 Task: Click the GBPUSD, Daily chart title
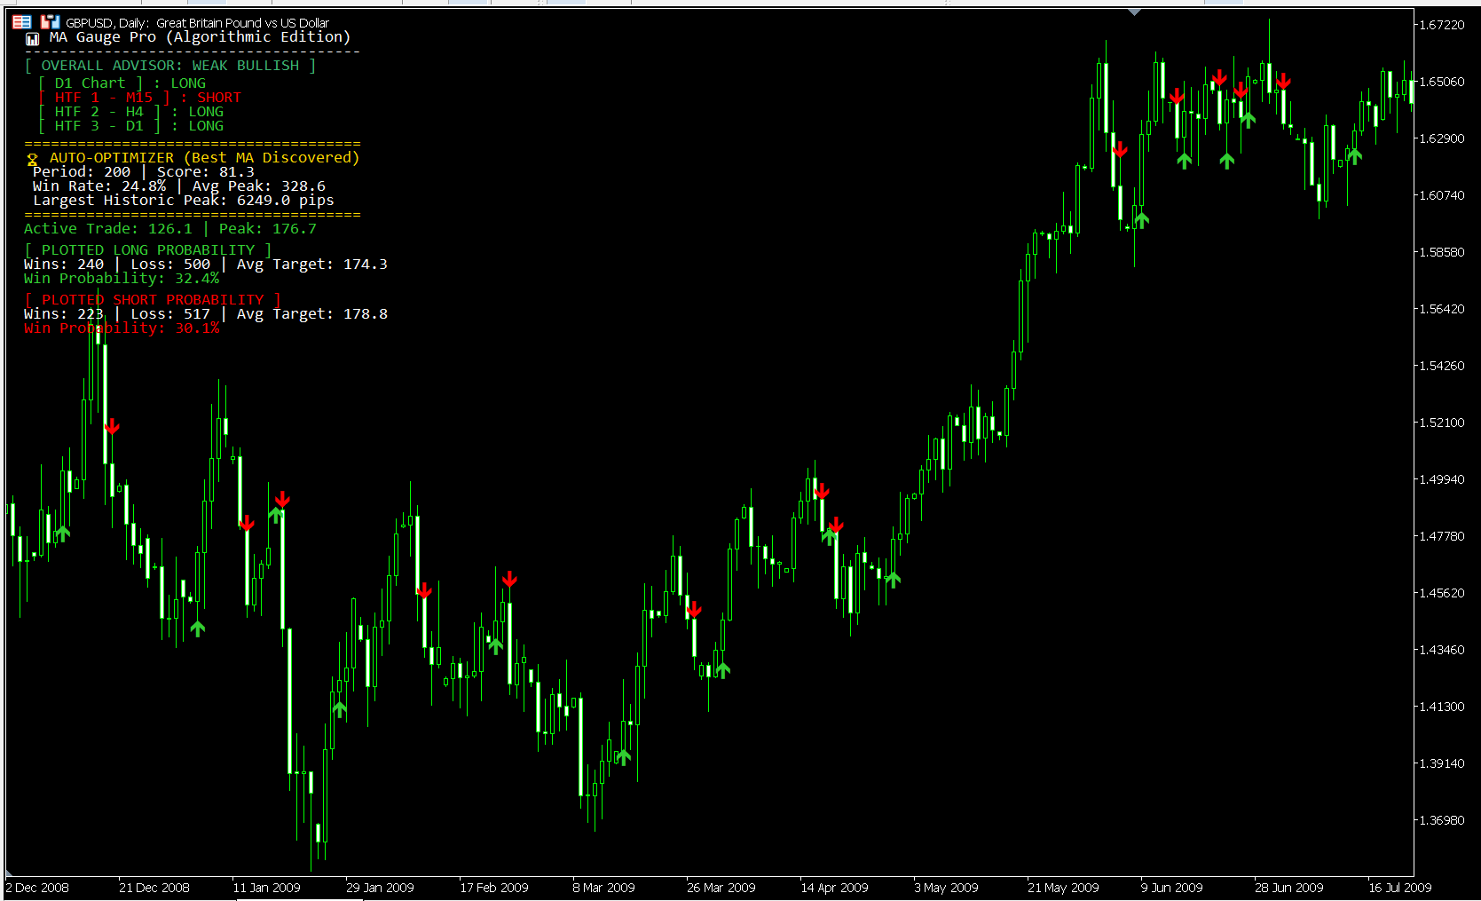(x=197, y=23)
